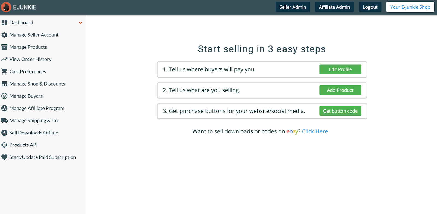Viewport: 437px width, 214px height.
Task: Click the Get button code button
Action: point(340,111)
